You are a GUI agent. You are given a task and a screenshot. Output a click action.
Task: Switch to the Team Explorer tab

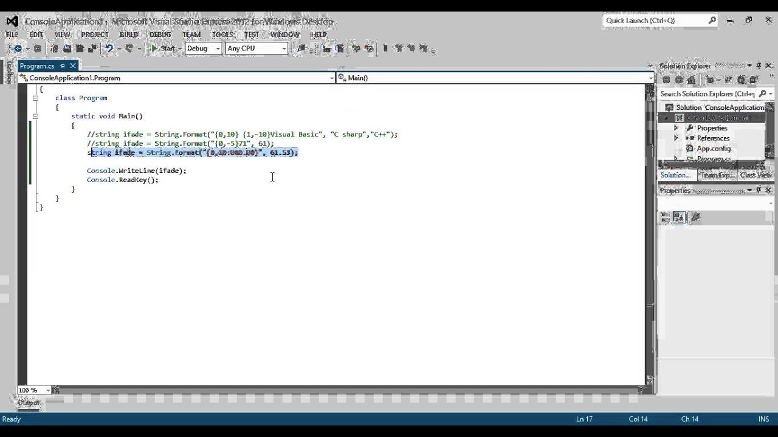(717, 175)
